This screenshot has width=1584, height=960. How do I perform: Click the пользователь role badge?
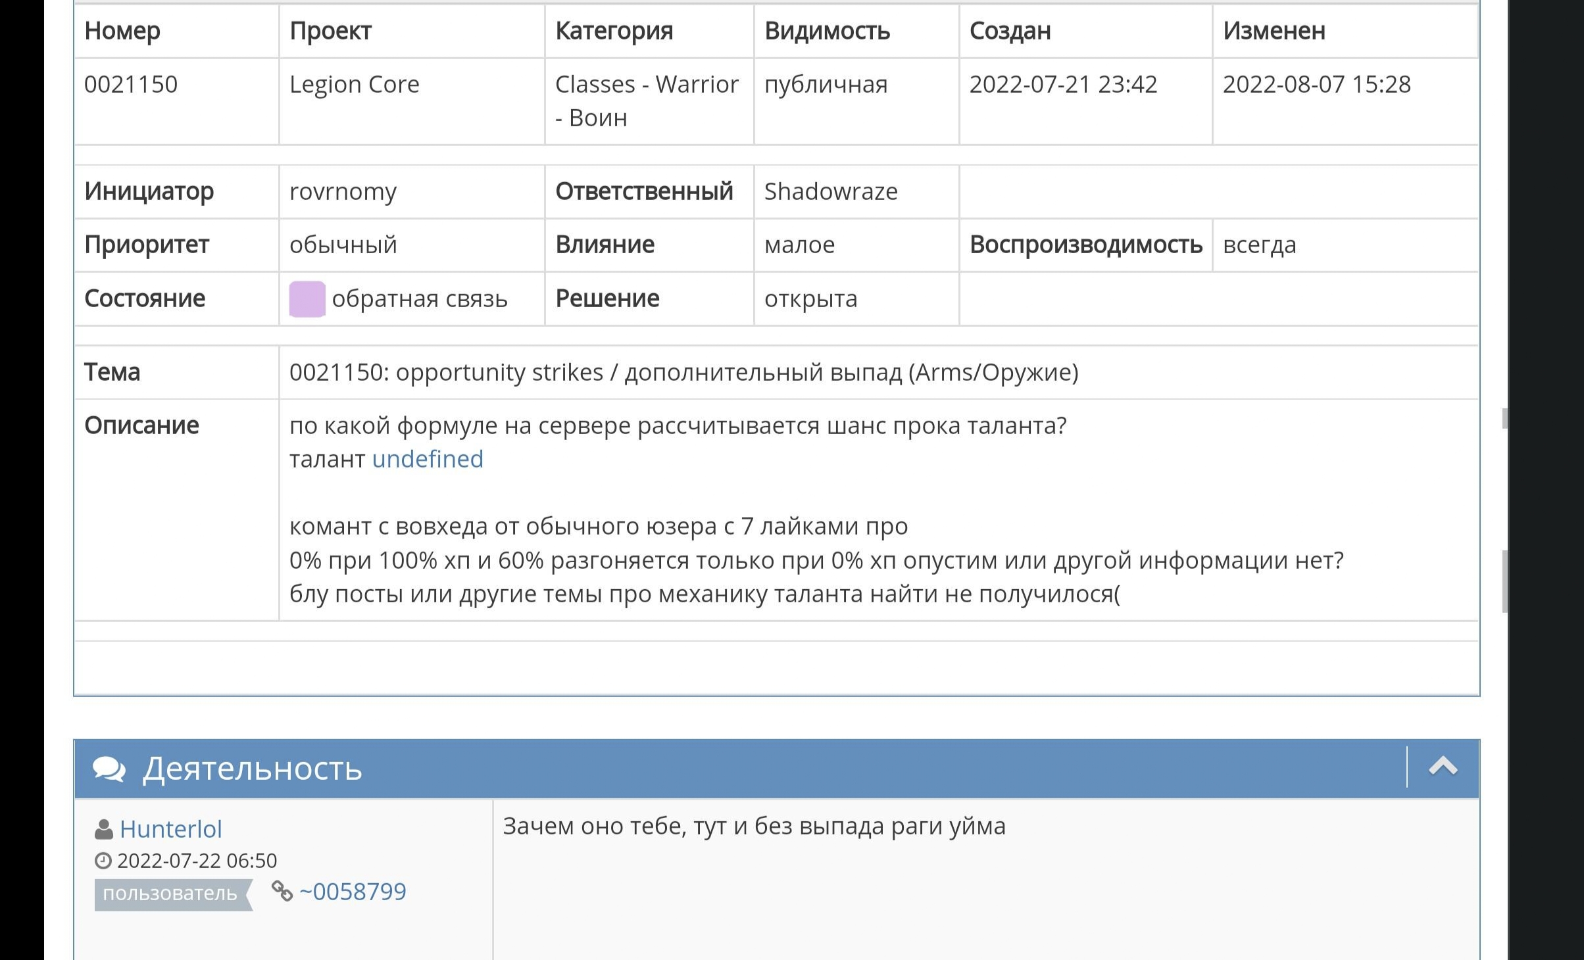(173, 894)
